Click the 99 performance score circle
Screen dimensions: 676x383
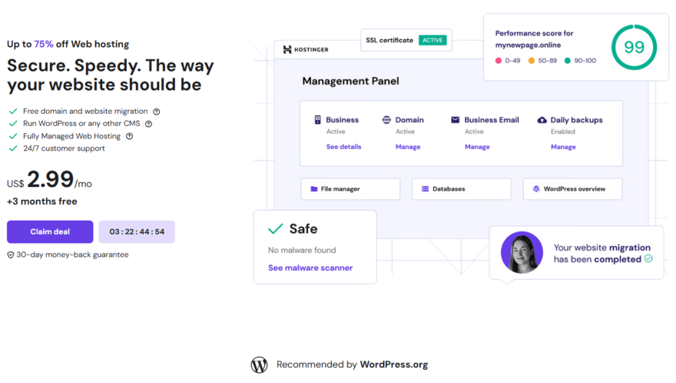click(x=634, y=47)
